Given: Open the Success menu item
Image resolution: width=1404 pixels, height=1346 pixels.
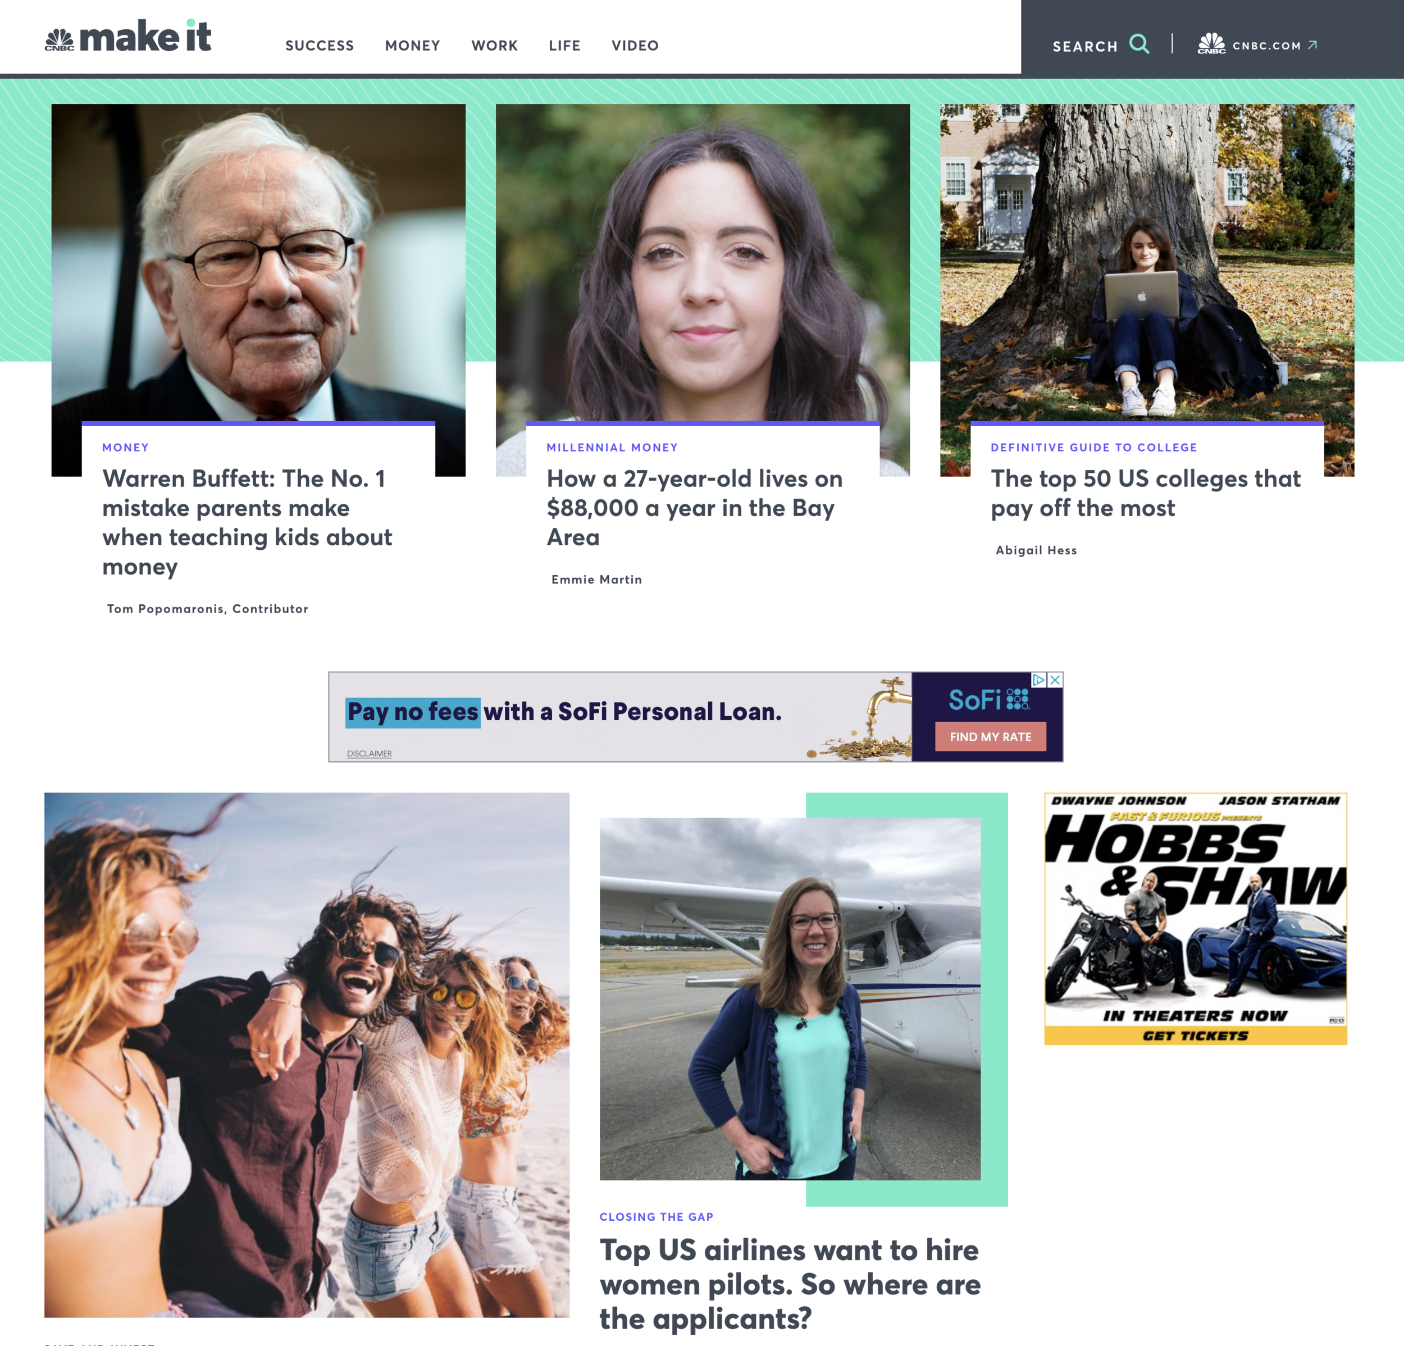Looking at the screenshot, I should pos(320,46).
